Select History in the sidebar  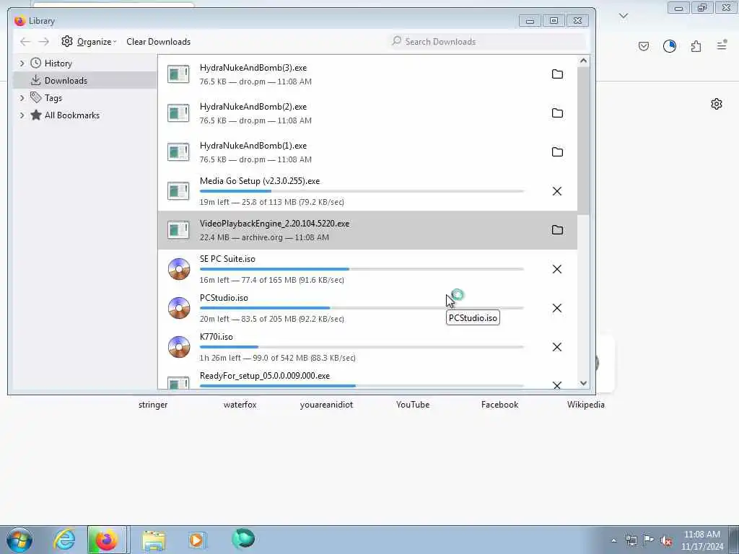pos(85,63)
